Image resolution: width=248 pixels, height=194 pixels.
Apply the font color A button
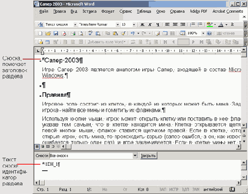coord(221,25)
